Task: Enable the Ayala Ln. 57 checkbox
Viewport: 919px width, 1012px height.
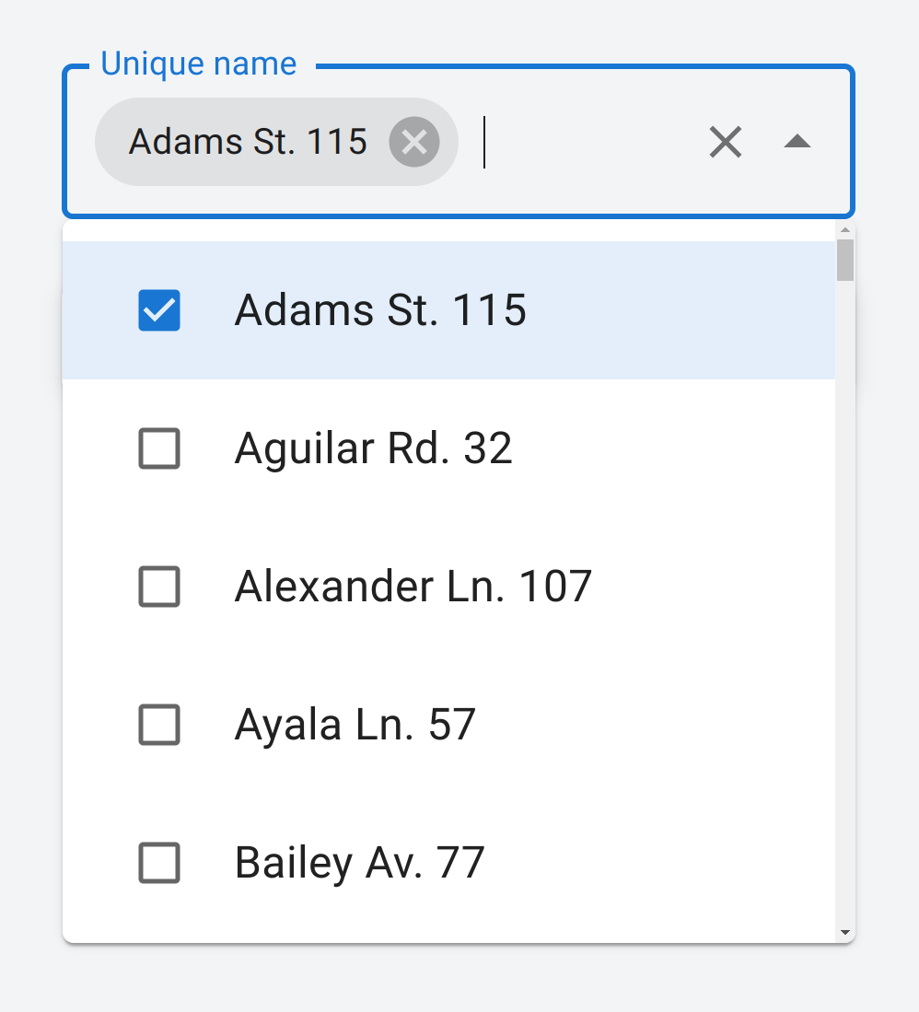Action: click(159, 725)
